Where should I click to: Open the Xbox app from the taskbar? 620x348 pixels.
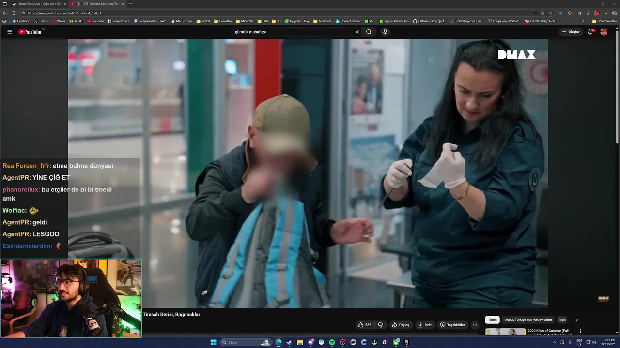pyautogui.click(x=396, y=342)
